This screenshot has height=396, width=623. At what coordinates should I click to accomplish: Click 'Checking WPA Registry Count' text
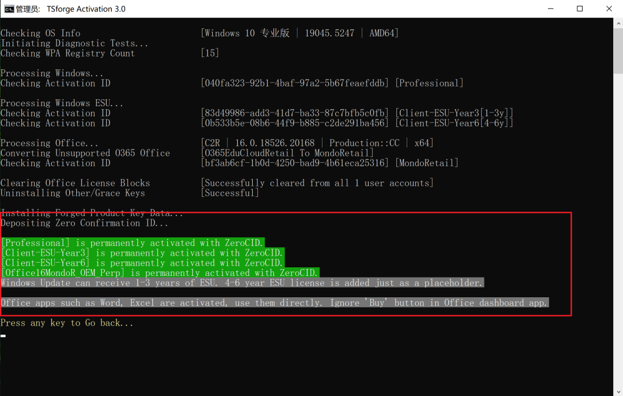67,53
